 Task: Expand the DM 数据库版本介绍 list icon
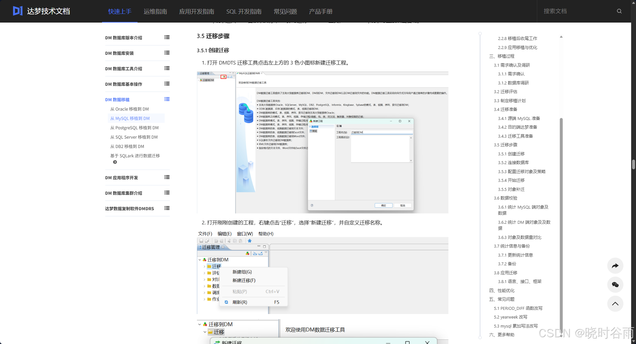click(x=167, y=37)
